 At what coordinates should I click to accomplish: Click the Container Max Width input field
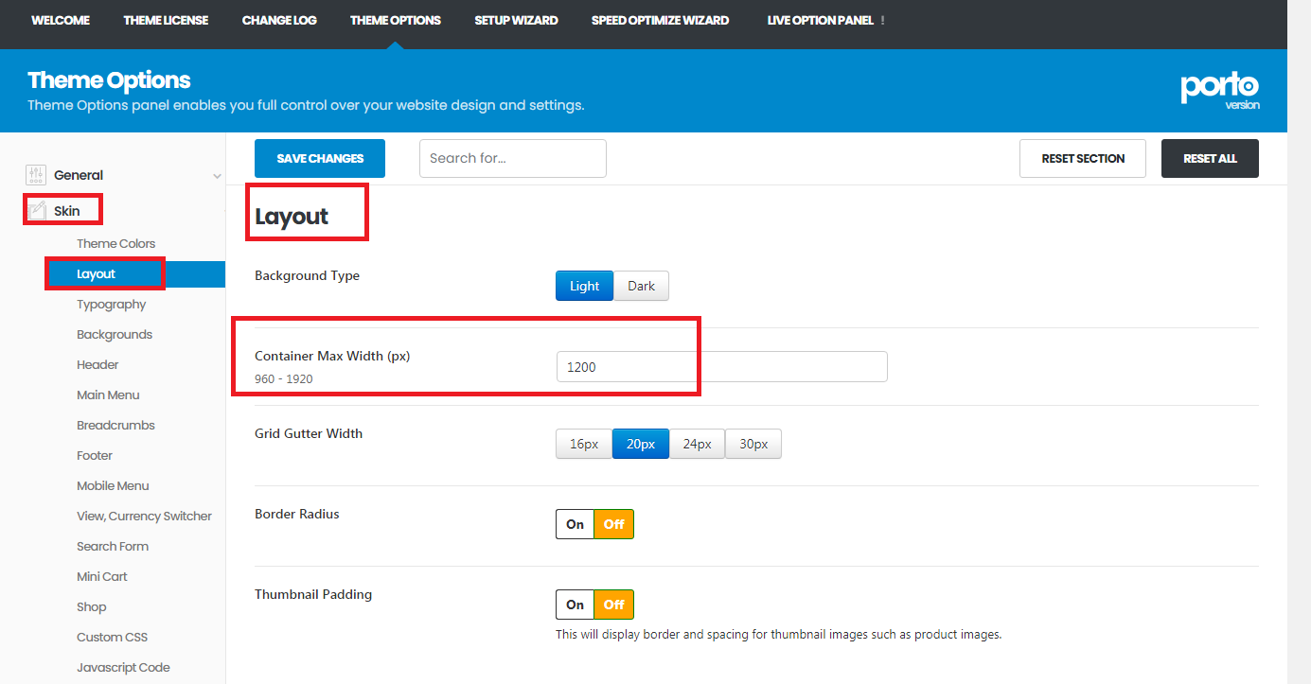click(721, 366)
